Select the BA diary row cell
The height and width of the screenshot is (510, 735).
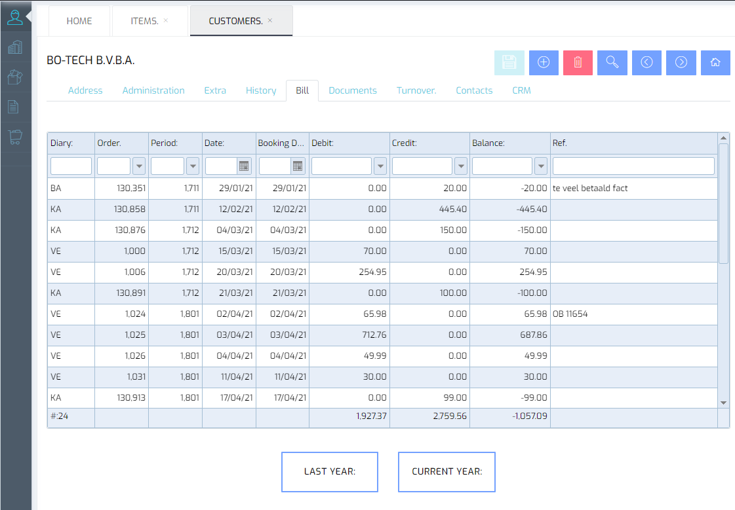click(x=71, y=188)
